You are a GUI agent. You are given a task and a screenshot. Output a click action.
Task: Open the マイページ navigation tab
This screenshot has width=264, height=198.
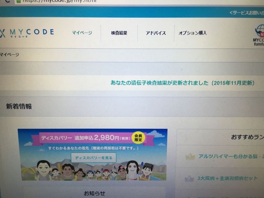coord(82,33)
